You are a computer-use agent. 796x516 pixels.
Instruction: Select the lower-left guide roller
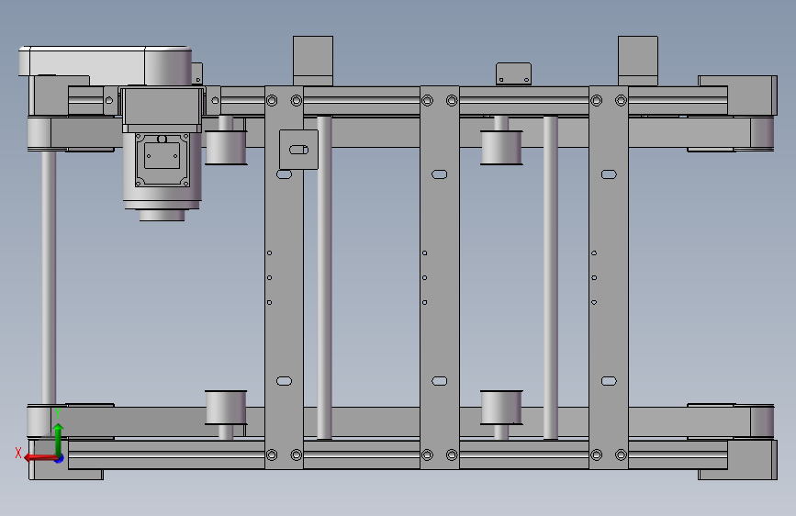point(226,408)
